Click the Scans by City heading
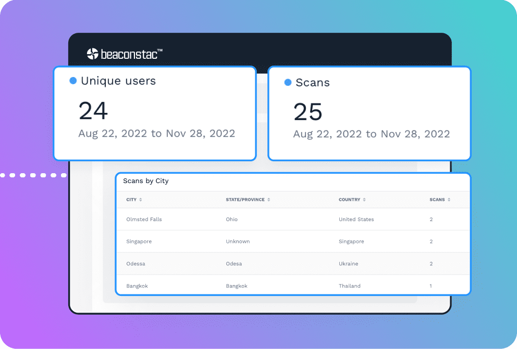 (x=145, y=181)
